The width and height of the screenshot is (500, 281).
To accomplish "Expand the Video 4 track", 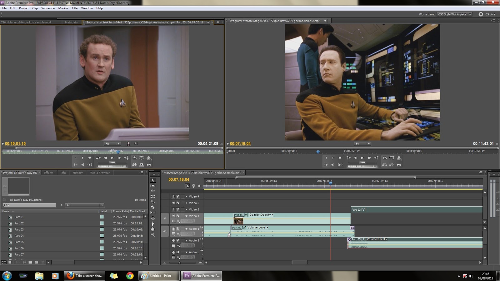I will click(187, 196).
